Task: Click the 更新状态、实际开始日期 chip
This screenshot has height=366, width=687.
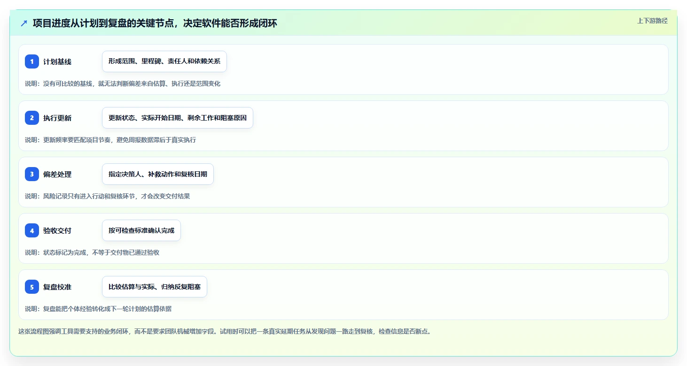Action: [x=178, y=118]
